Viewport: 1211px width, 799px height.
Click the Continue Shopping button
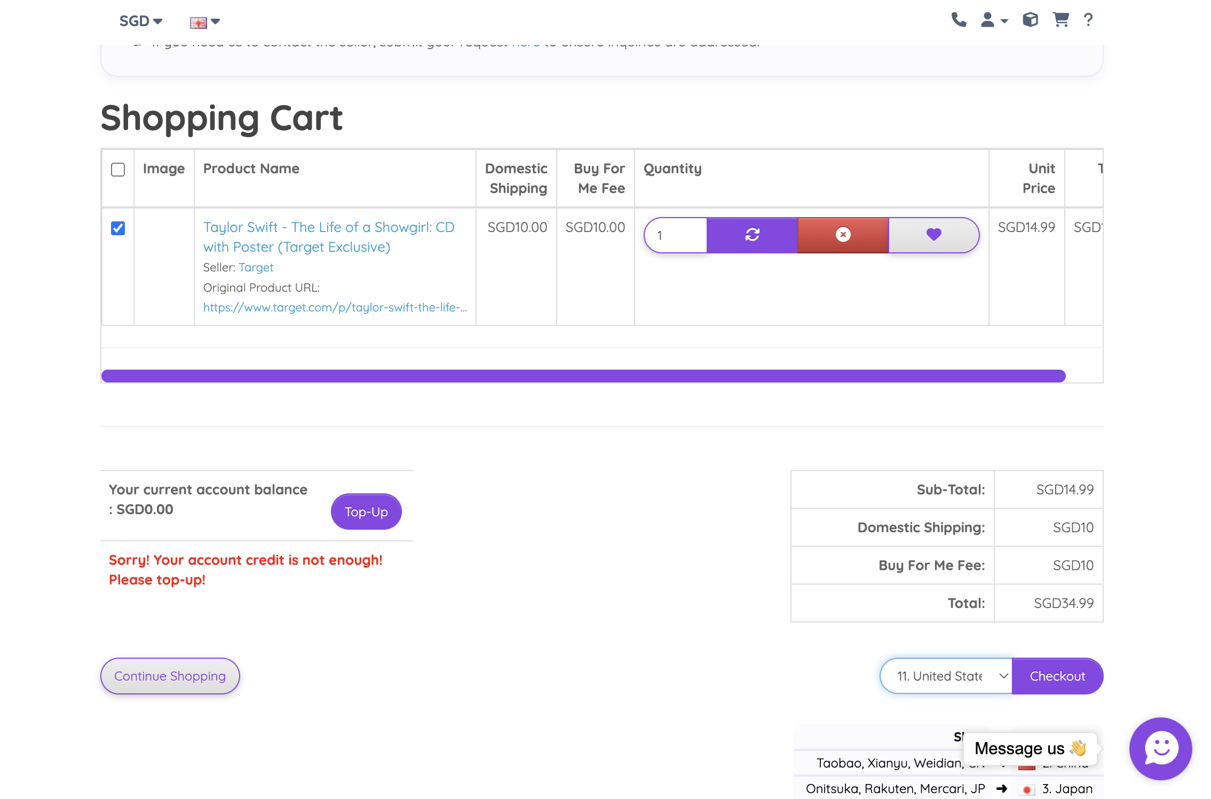tap(170, 676)
